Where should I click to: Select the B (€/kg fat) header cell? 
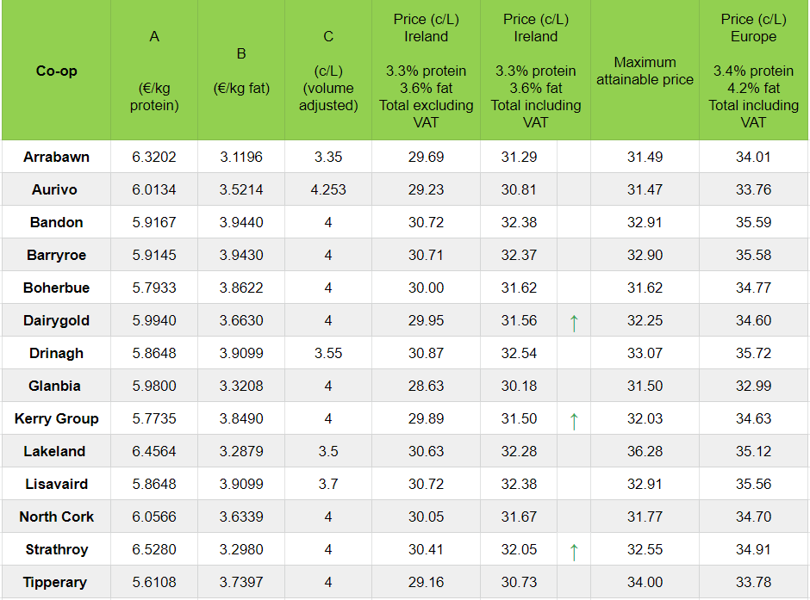point(241,71)
